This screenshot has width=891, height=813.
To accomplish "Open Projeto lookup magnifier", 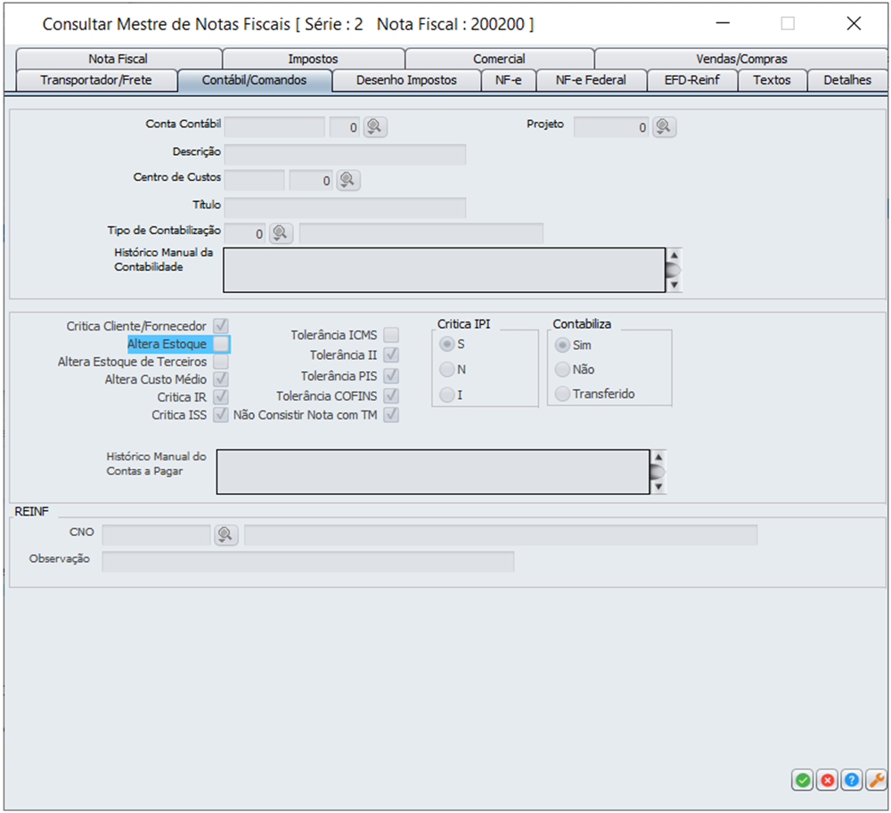I will coord(664,126).
